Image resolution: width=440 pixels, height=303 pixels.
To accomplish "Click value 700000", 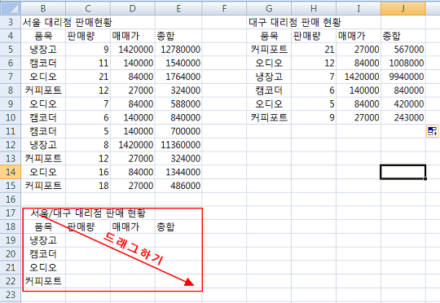I will (x=186, y=131).
